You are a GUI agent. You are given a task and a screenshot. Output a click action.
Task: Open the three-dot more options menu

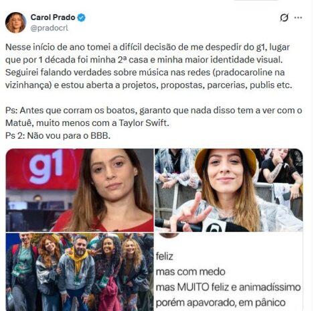coord(299,17)
